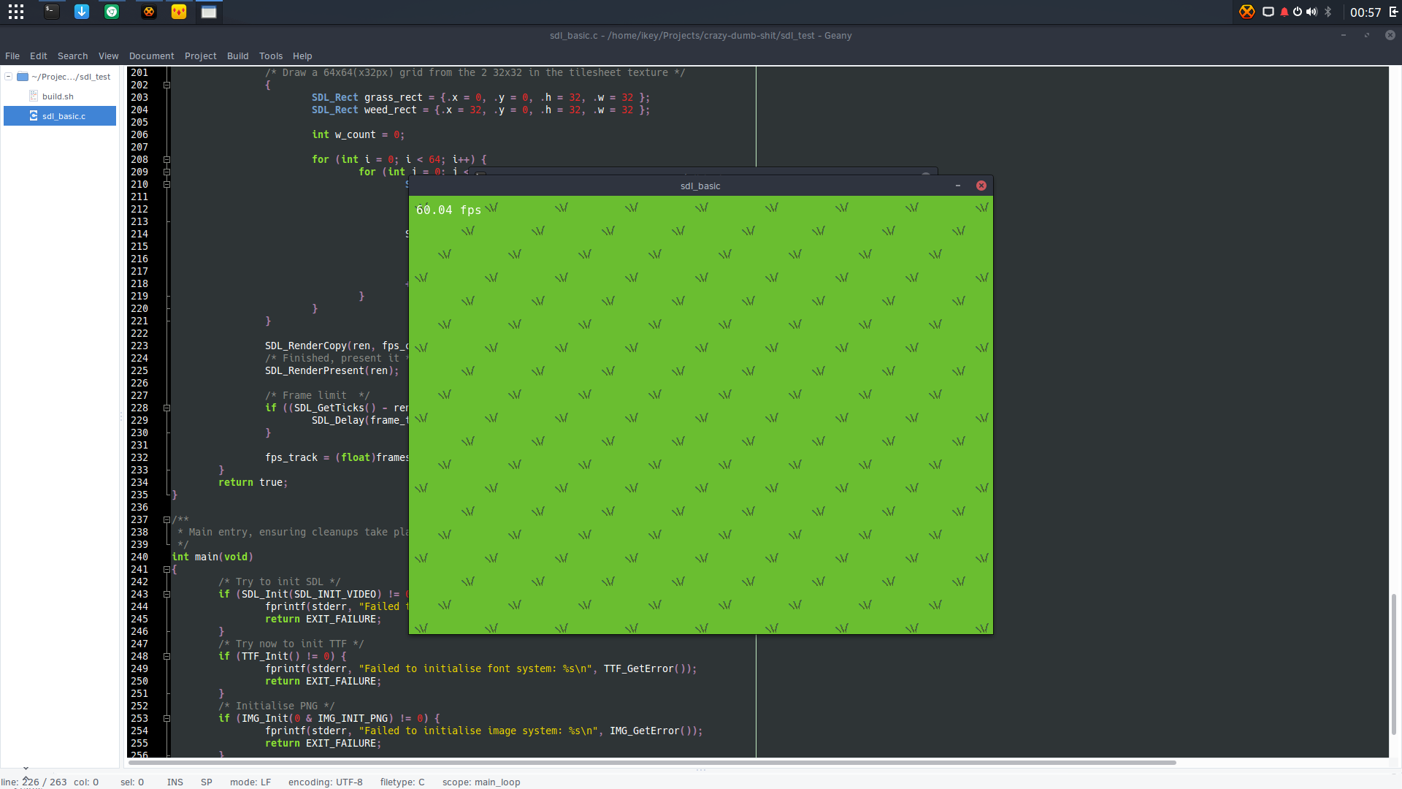The width and height of the screenshot is (1402, 789).
Task: Click the sdl_basic window title bar
Action: point(700,186)
